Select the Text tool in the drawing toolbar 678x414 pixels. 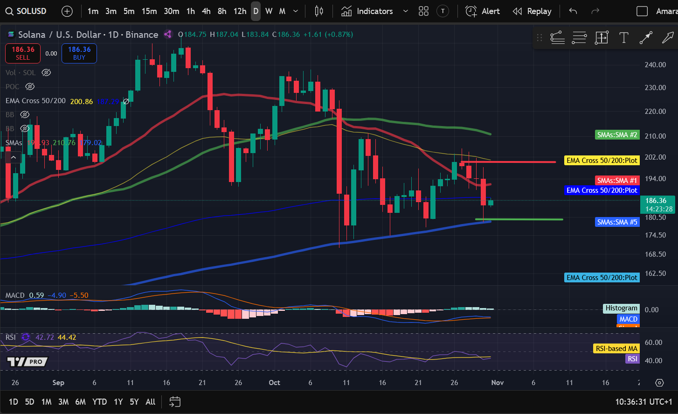pyautogui.click(x=624, y=38)
